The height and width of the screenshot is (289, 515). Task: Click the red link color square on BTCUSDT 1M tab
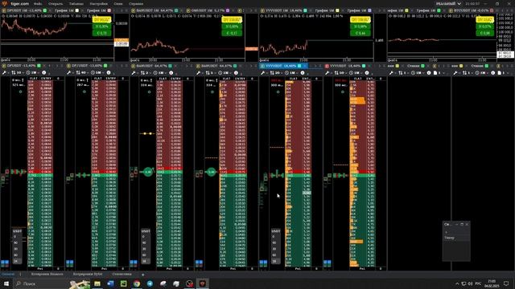(492, 10)
